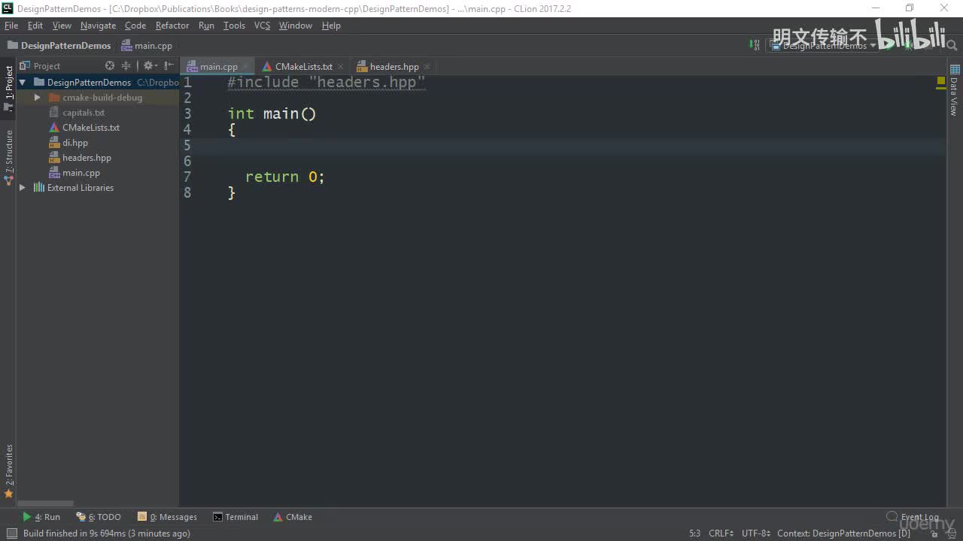Click the warning stripe mark in editor gutter
Image resolution: width=963 pixels, height=541 pixels.
click(940, 88)
